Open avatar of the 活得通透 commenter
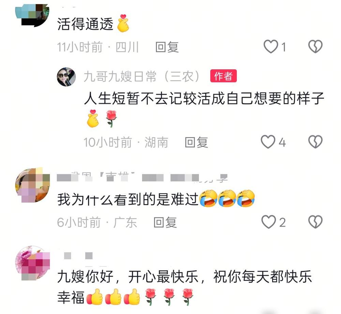The image size is (341, 314). pos(32,16)
